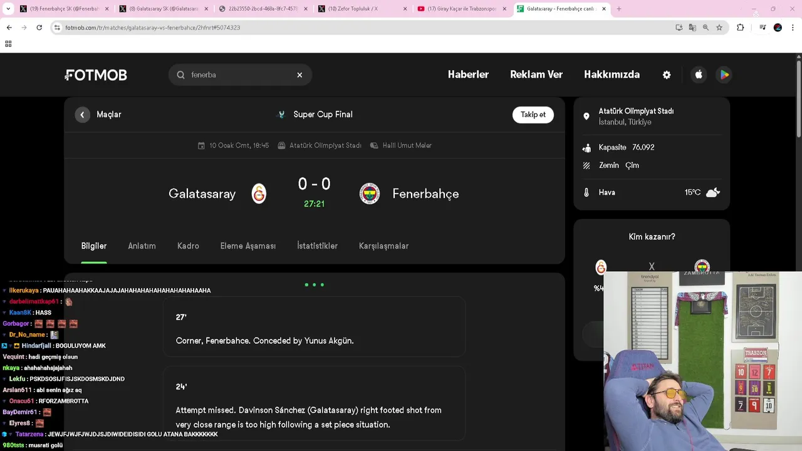Click the search magnifier icon in FotMob

pos(180,75)
